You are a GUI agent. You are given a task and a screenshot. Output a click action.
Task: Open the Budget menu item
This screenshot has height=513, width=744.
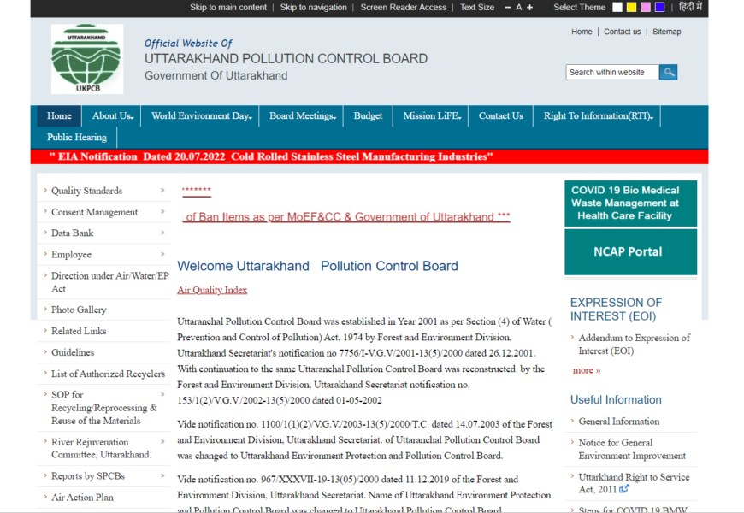(x=368, y=116)
